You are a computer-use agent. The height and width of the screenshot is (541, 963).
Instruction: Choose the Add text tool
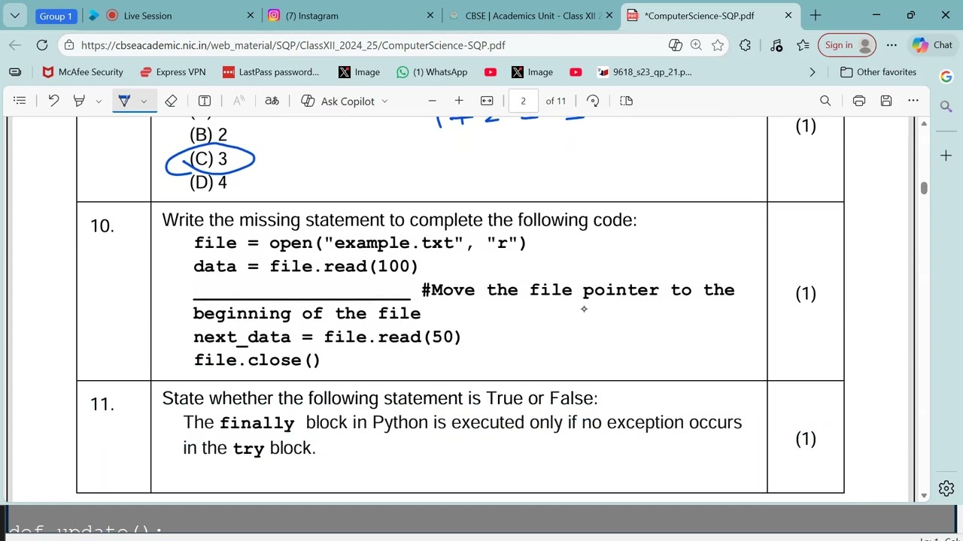tap(205, 101)
